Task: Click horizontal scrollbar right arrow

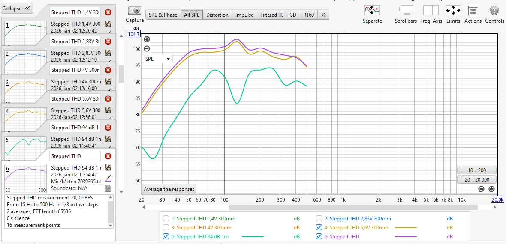Action: coord(495,207)
